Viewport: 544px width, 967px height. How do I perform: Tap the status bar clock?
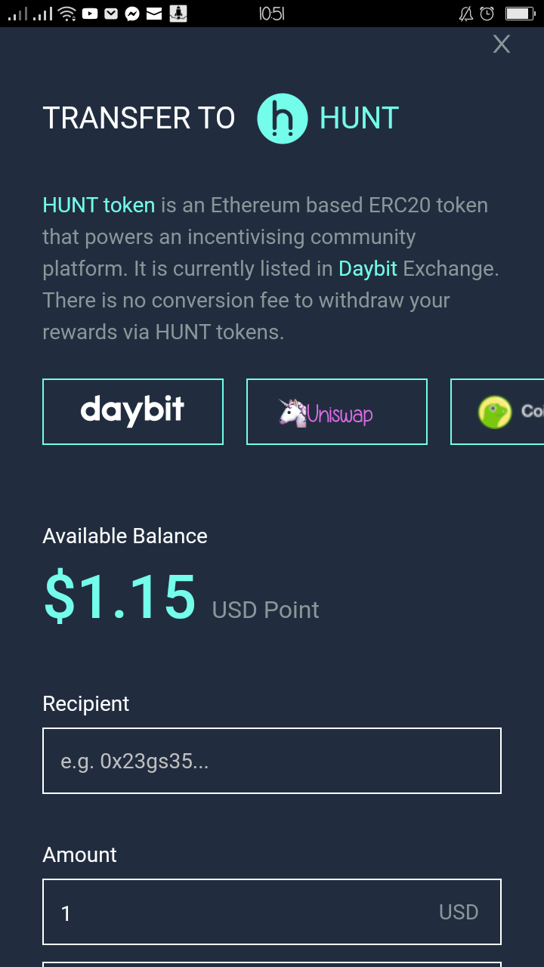pyautogui.click(x=271, y=13)
